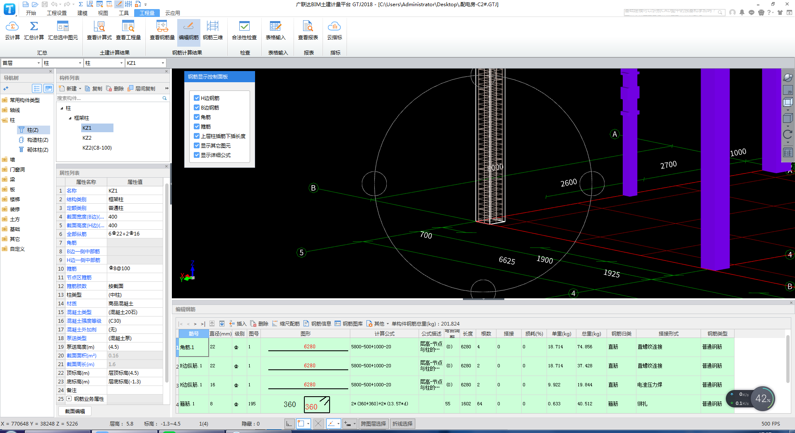This screenshot has height=433, width=795.
Task: Open 钢筋信息 tool
Action: point(317,324)
